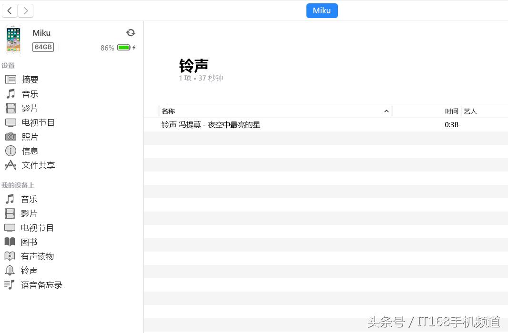508x333 pixels.
Task: Select the 照片 section in the sidebar
Action: [x=30, y=136]
